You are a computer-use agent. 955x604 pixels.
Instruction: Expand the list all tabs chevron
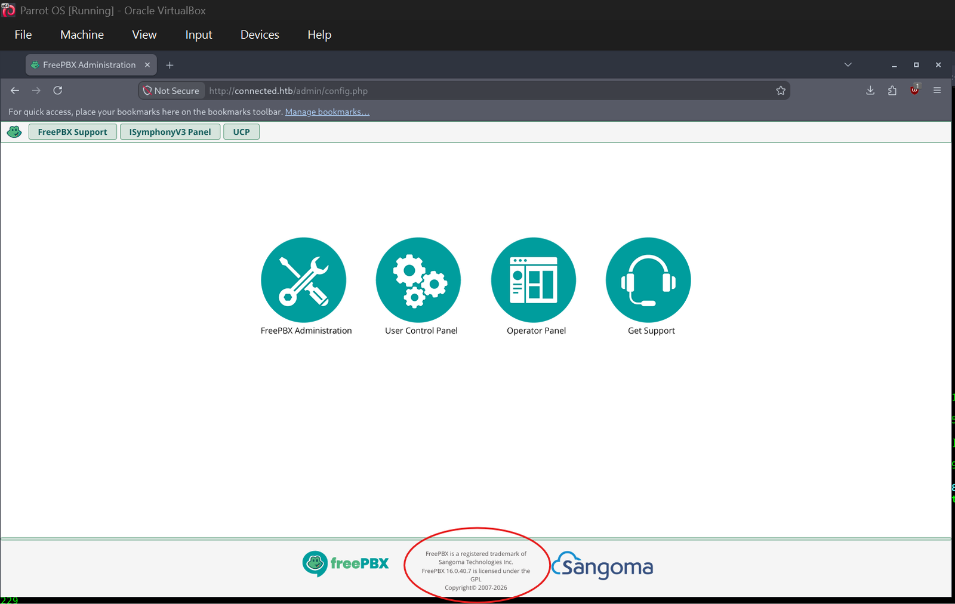(848, 64)
